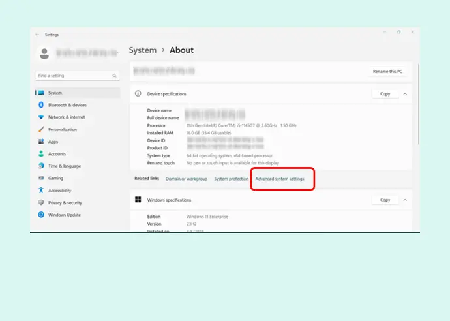This screenshot has width=450, height=321.
Task: Click the Apps icon in sidebar
Action: (41, 142)
